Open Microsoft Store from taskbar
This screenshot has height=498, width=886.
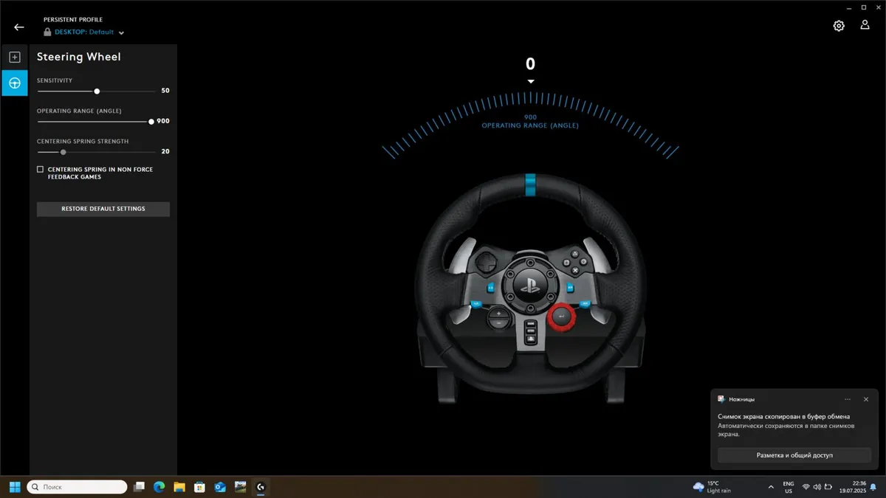coord(199,487)
